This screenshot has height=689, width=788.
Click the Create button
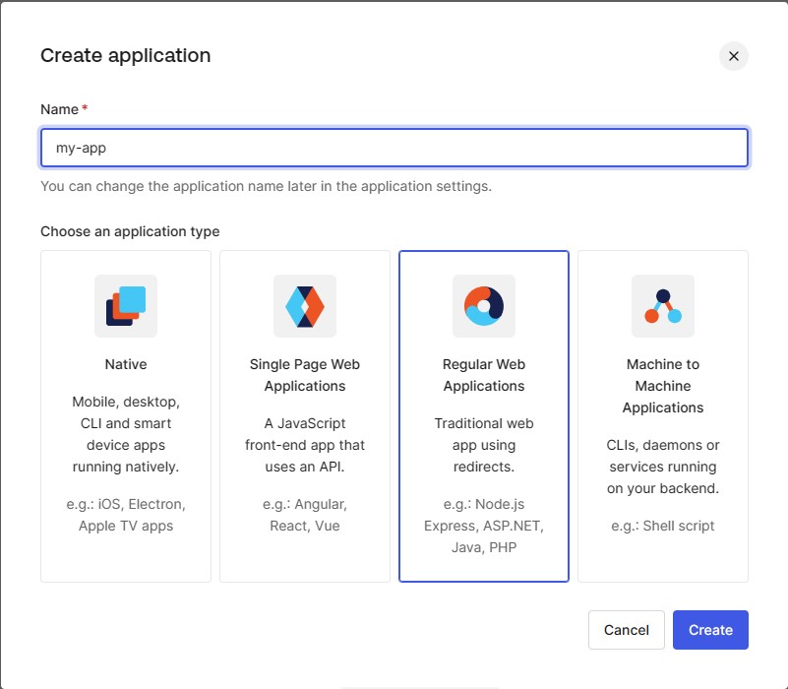(710, 630)
